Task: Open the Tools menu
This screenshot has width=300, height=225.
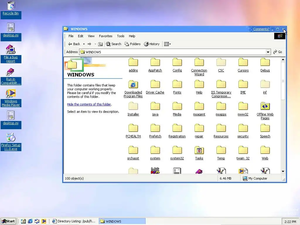Action: tap(120, 36)
